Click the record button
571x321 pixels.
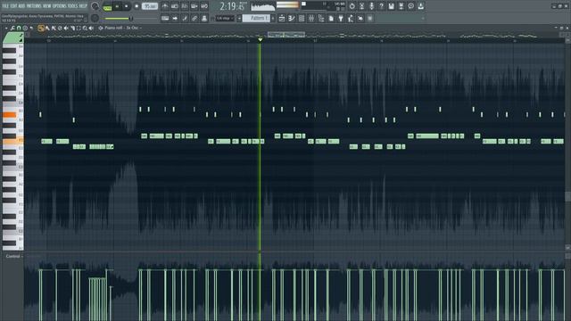click(137, 6)
